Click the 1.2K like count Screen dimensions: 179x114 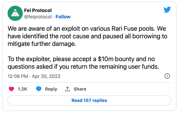point(22,89)
